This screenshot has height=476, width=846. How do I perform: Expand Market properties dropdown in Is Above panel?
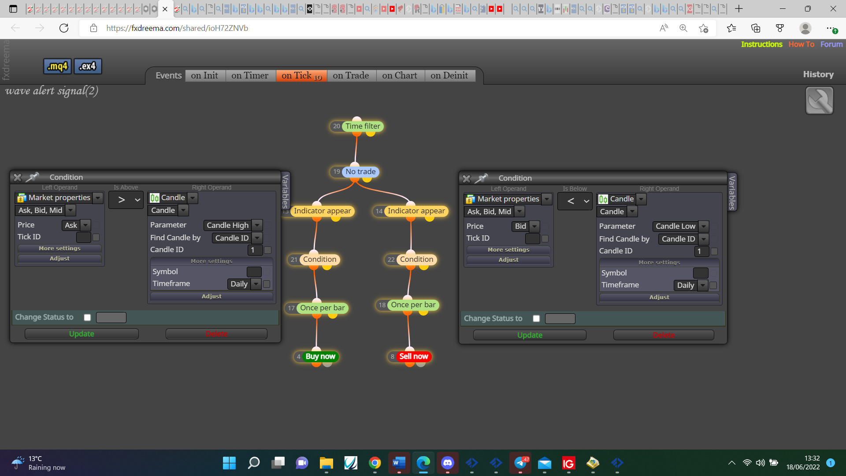98,198
